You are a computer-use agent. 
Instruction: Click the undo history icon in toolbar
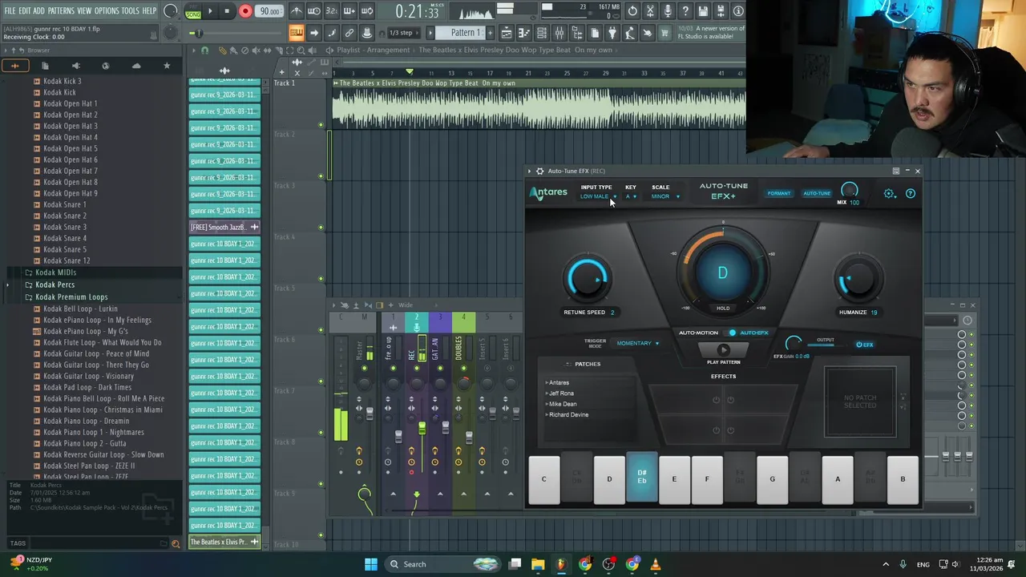[632, 11]
